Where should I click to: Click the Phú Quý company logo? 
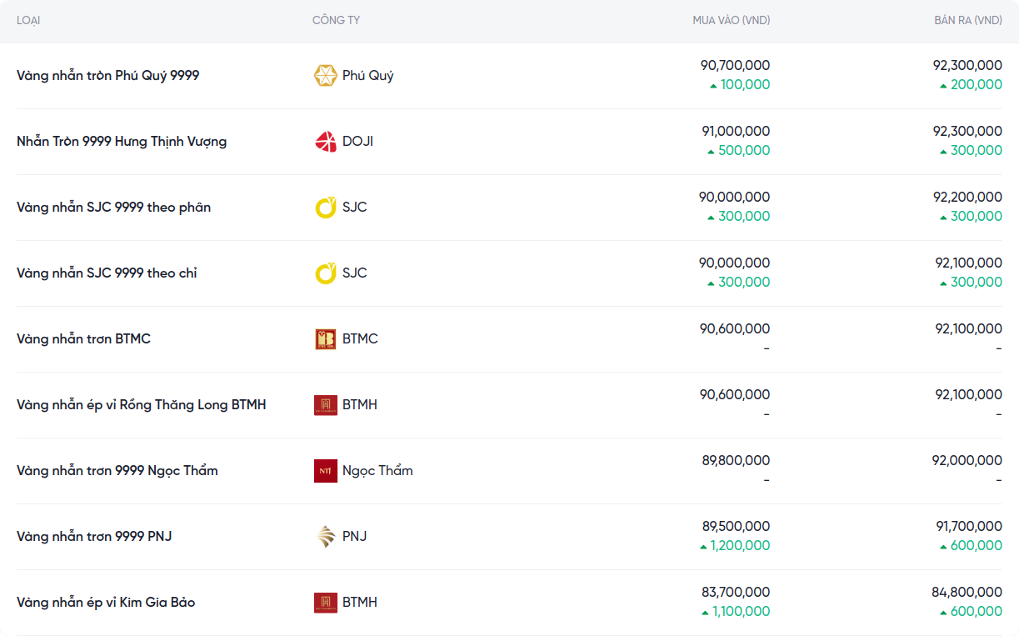point(325,76)
